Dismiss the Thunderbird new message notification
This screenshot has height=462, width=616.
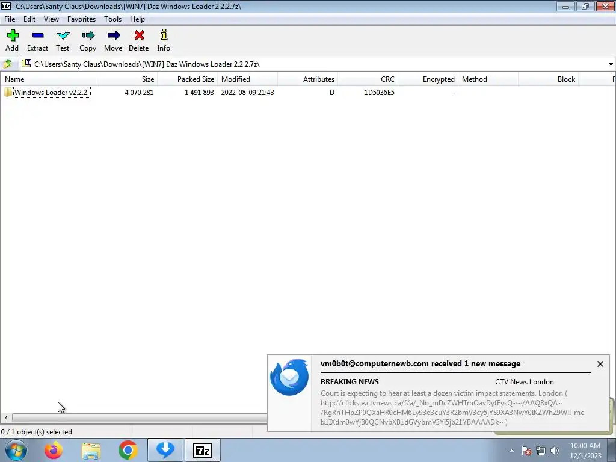(600, 364)
